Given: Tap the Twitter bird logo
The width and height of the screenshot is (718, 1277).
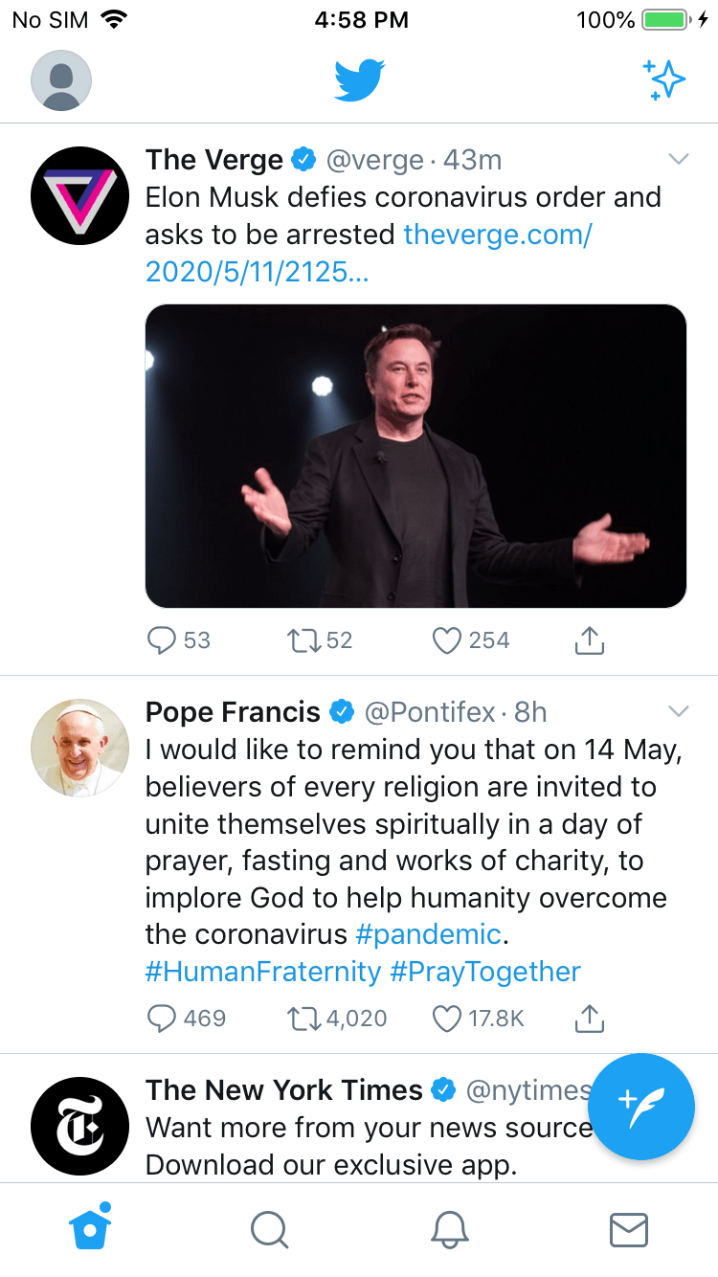Looking at the screenshot, I should click(x=359, y=80).
